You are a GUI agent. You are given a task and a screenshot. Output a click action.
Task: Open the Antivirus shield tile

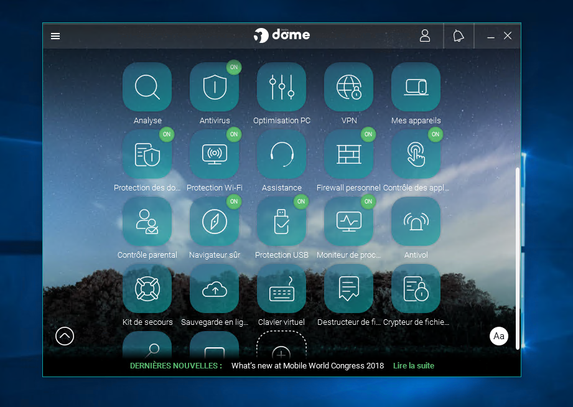coord(215,87)
